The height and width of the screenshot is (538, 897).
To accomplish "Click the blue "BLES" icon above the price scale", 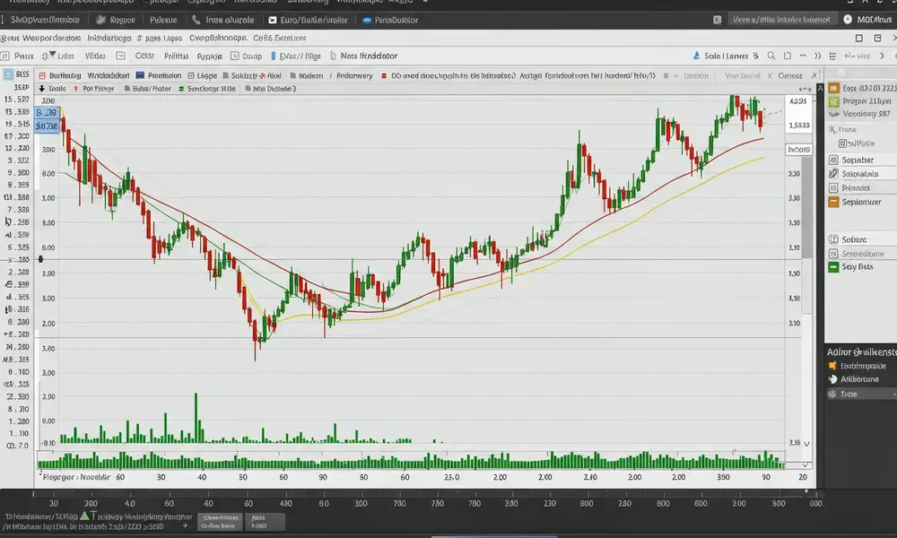I will [9, 74].
